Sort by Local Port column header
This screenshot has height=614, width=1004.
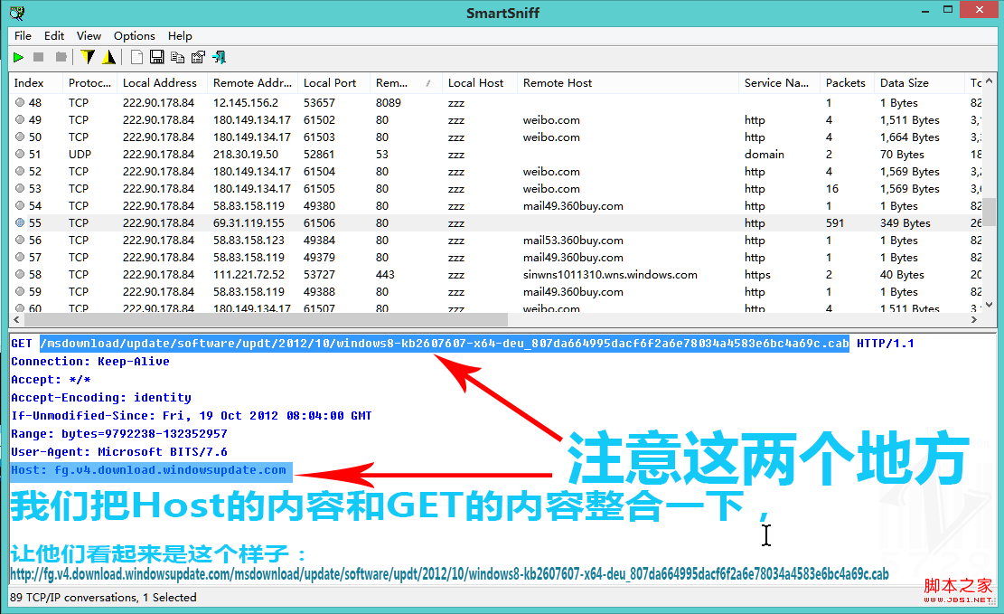pos(333,82)
